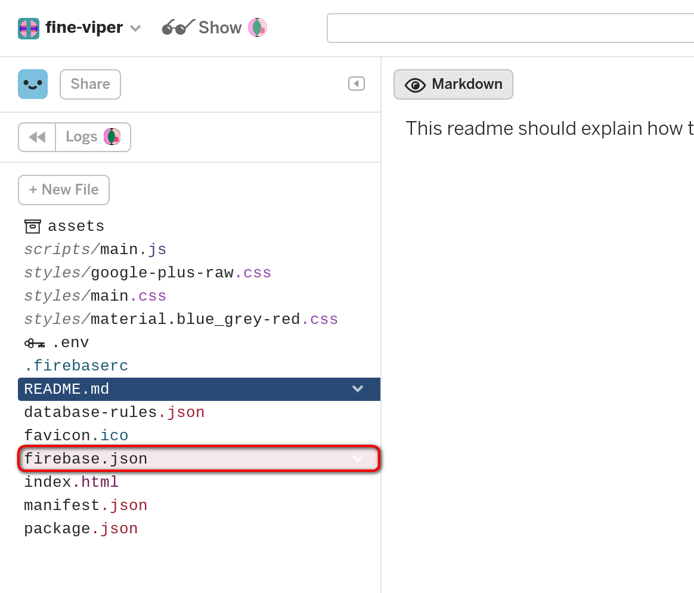Open the README.md options chevron
This screenshot has width=694, height=593.
tap(358, 388)
